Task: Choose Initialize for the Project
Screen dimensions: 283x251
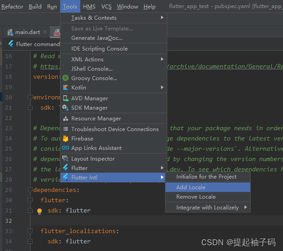Action: [x=208, y=177]
